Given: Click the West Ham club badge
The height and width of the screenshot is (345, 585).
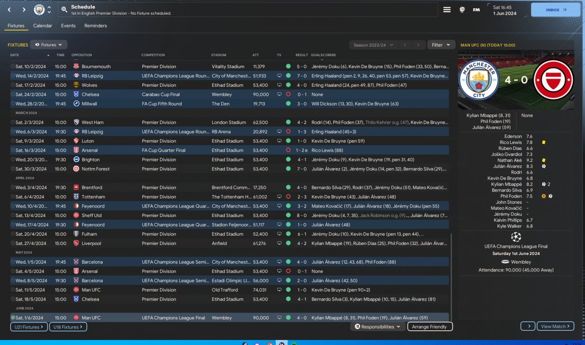Looking at the screenshot, I should [76, 122].
